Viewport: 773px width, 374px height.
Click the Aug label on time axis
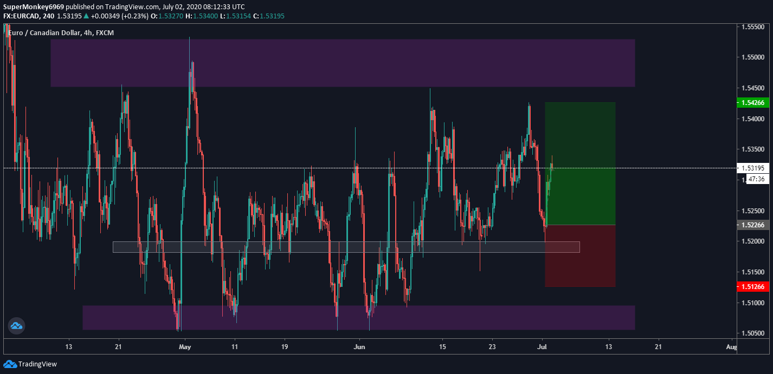[731, 346]
